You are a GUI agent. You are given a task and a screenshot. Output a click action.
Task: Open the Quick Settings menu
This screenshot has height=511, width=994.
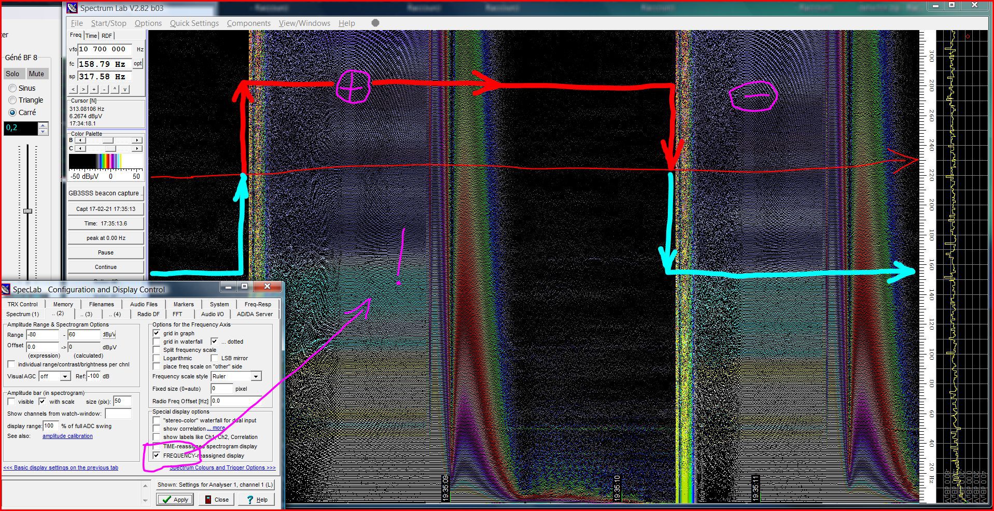click(x=194, y=23)
